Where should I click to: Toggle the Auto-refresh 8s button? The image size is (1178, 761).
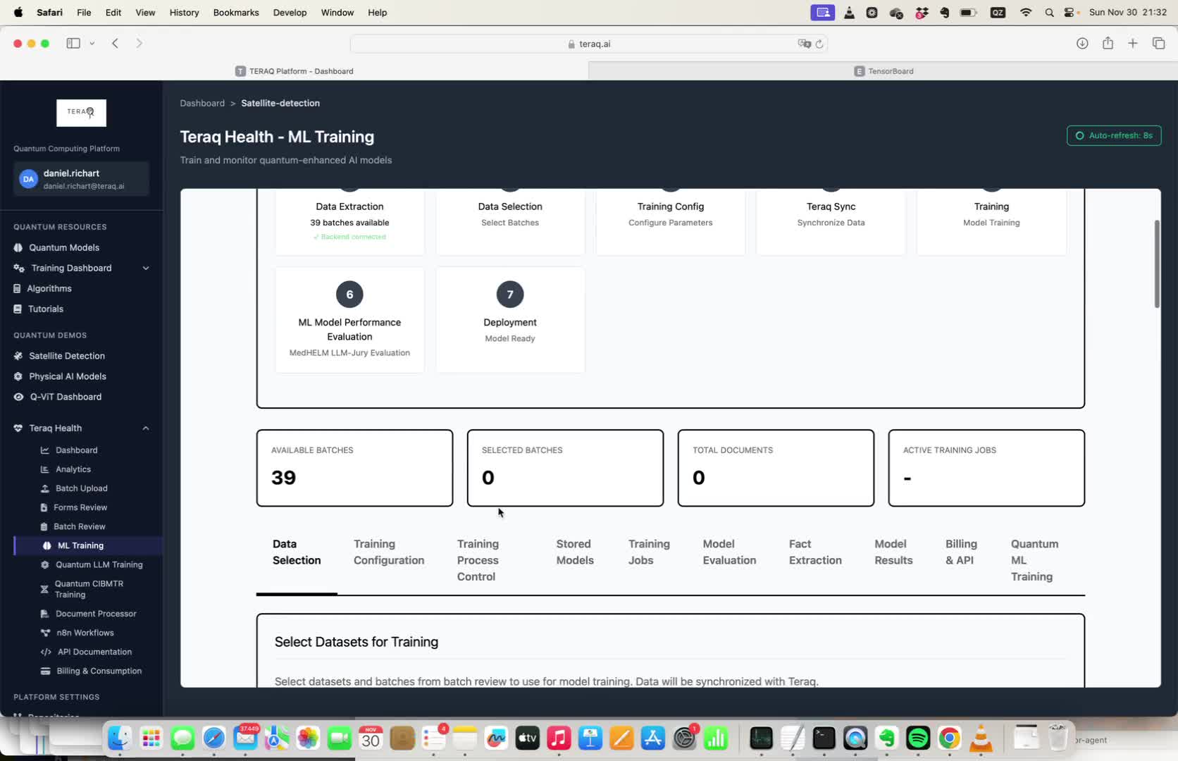(1113, 135)
